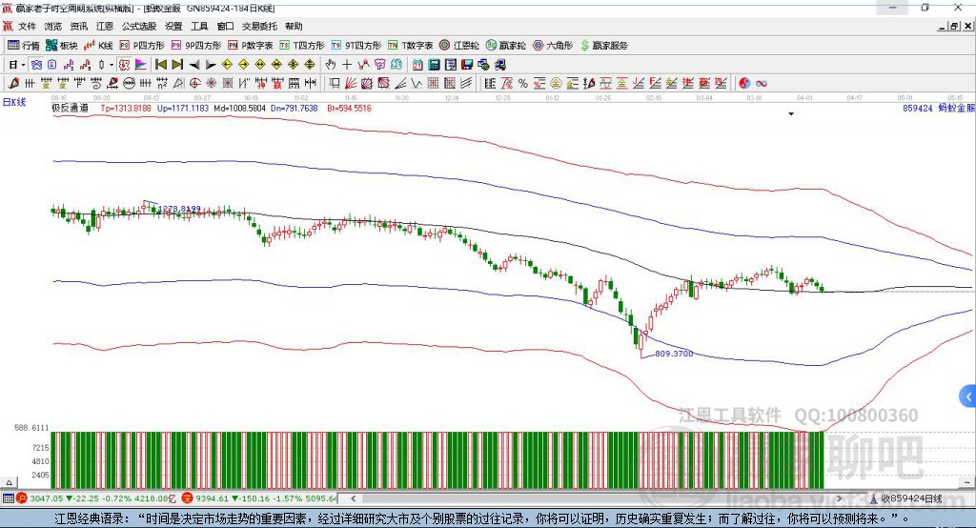Screen dimensions: 976x528
Task: Click the up-triangle button at volume pane corner
Action: tap(9, 482)
